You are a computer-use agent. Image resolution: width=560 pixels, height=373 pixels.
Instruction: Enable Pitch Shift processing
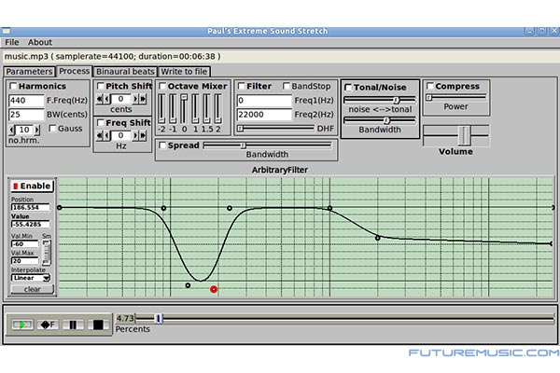point(101,86)
